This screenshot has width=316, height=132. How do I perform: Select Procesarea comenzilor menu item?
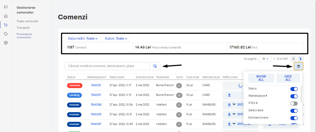[x=24, y=36]
